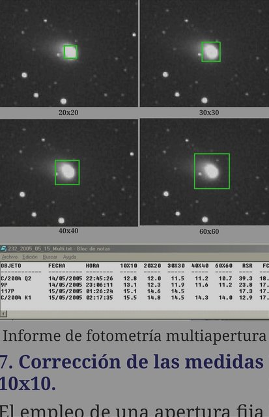Viewport: 269px width, 417px height.
Task: Click the date in the C/2004 K1 row
Action: pos(65,298)
